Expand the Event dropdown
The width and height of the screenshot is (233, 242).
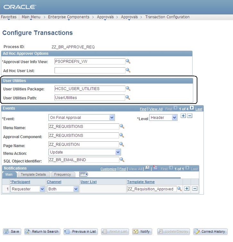pyautogui.click(x=112, y=118)
